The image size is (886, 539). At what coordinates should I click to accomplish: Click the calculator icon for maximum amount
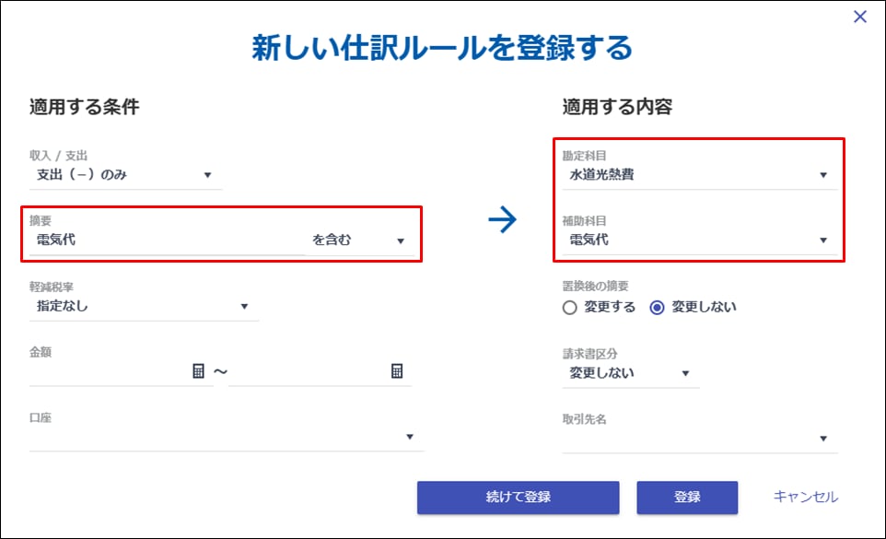[x=397, y=371]
